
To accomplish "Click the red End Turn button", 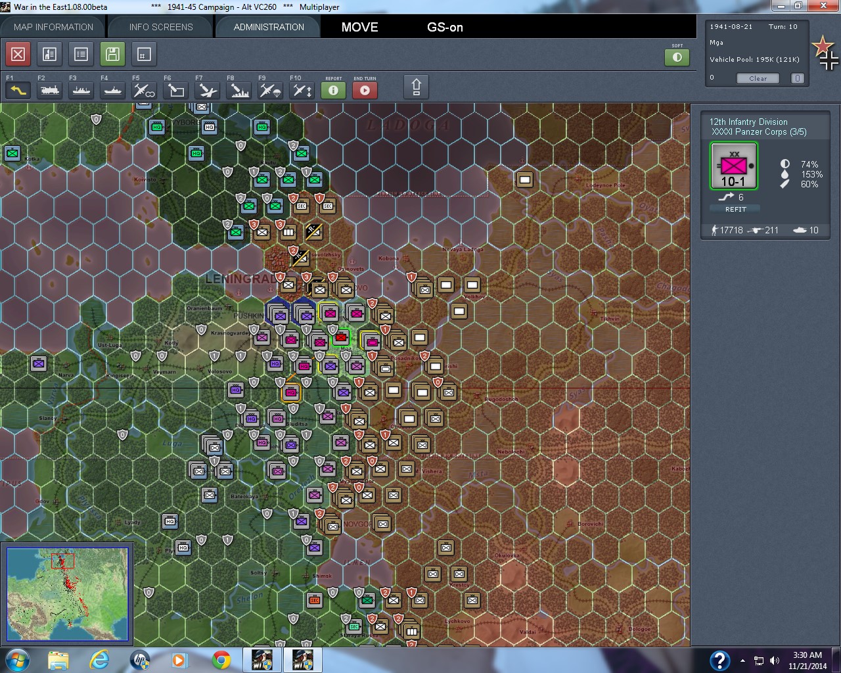I will pyautogui.click(x=365, y=90).
